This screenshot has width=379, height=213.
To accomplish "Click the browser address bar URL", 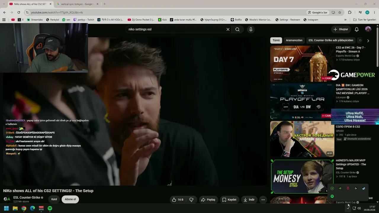I will (57, 12).
